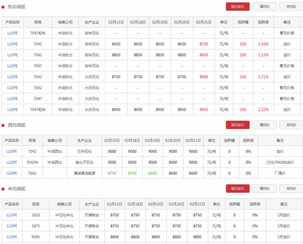The width and height of the screenshot is (303, 244).
Task: Open LLDPE link in 大庆石化 7042 暂无价格 row
Action: tap(13, 88)
